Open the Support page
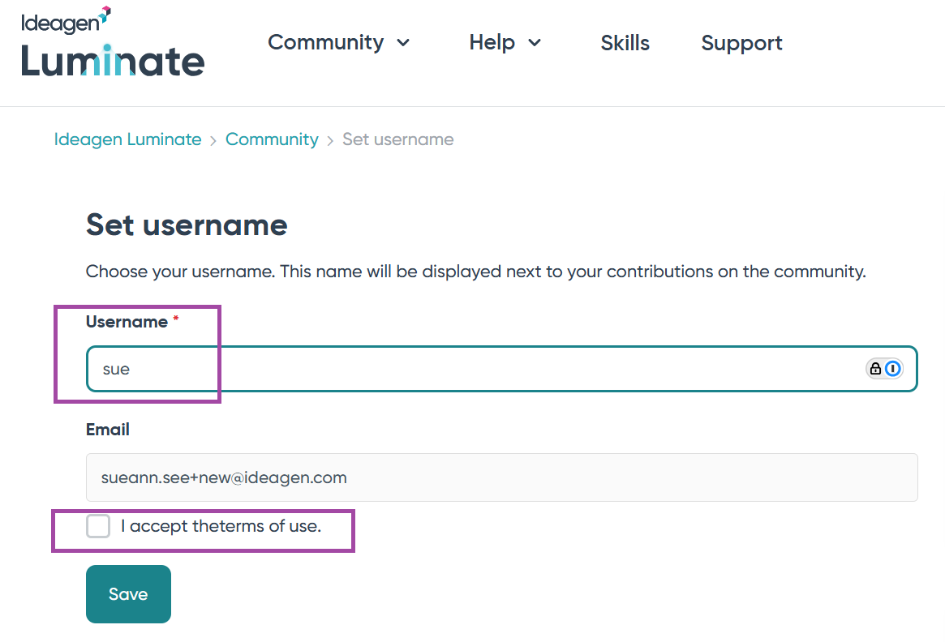This screenshot has height=642, width=945. (x=741, y=43)
